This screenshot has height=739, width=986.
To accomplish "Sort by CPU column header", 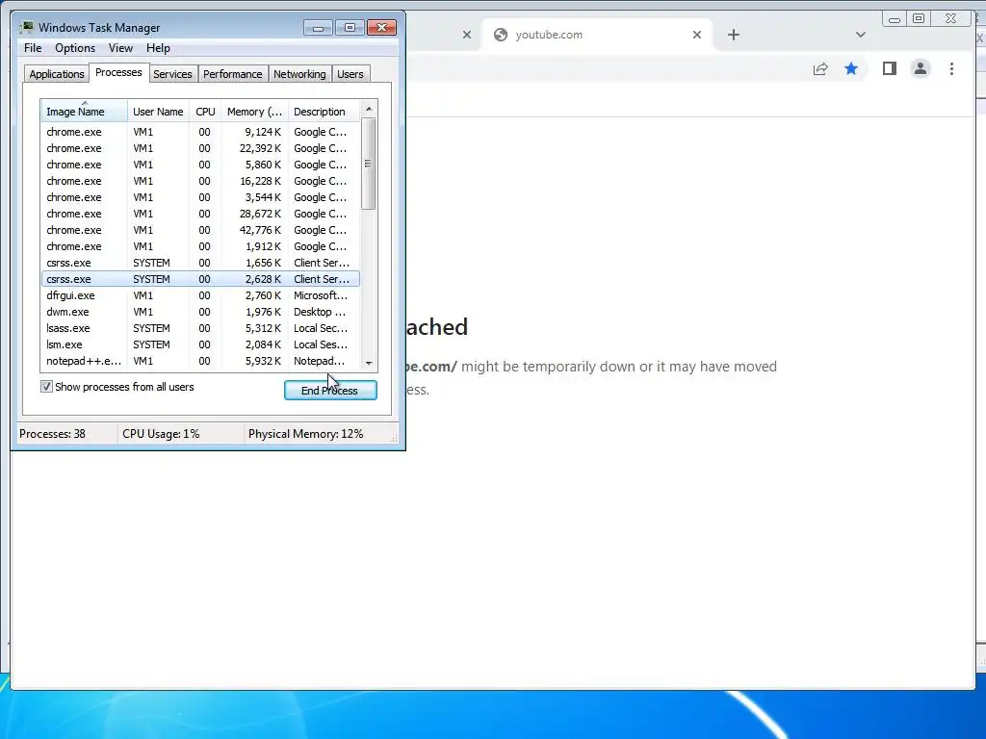I will pyautogui.click(x=205, y=112).
